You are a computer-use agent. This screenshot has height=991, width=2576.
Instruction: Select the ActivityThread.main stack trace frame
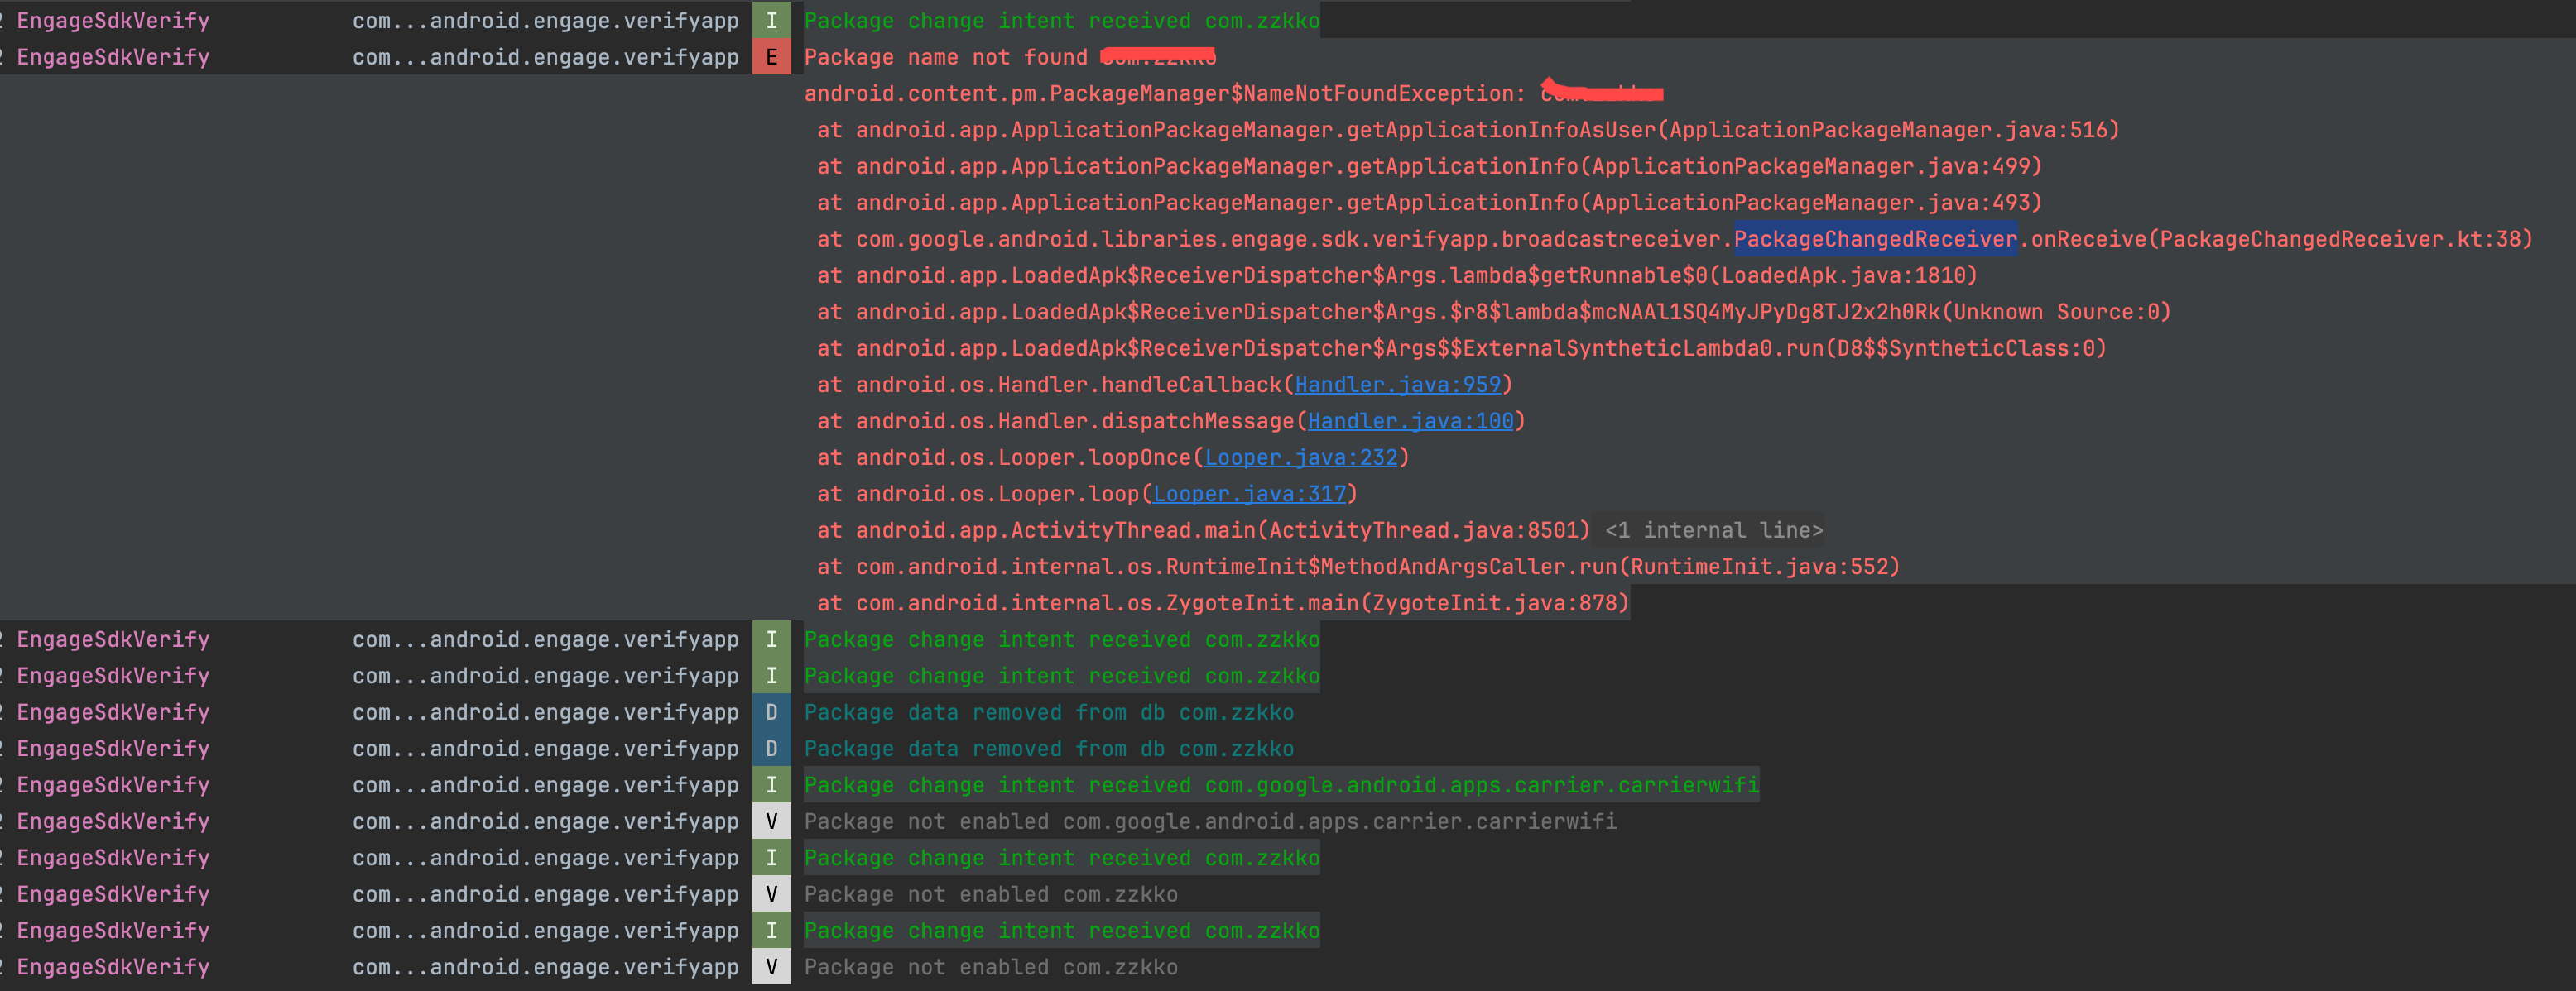1202,530
